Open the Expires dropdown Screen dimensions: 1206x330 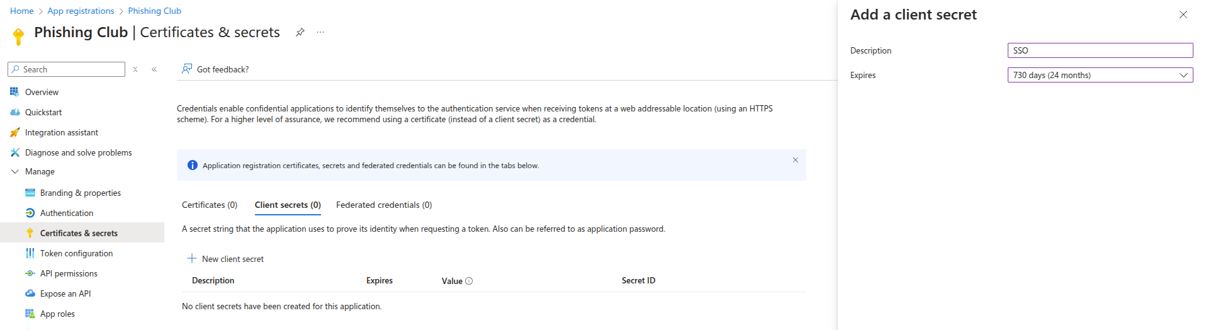1100,75
